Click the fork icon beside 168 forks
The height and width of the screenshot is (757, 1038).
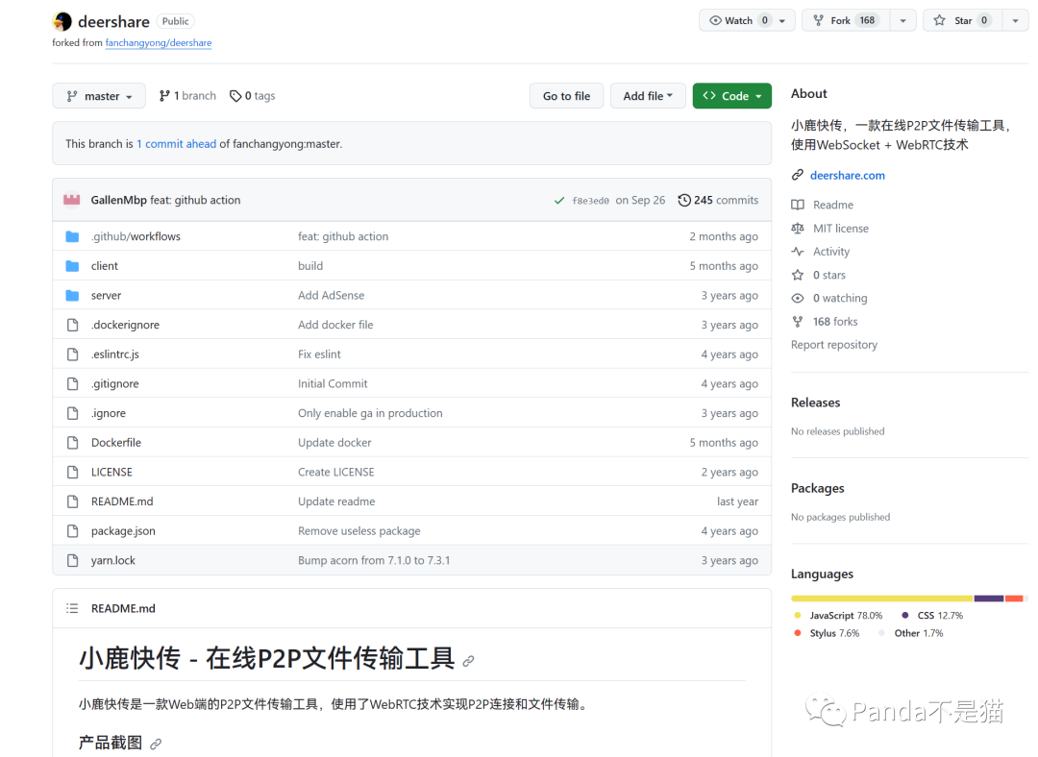[798, 322]
